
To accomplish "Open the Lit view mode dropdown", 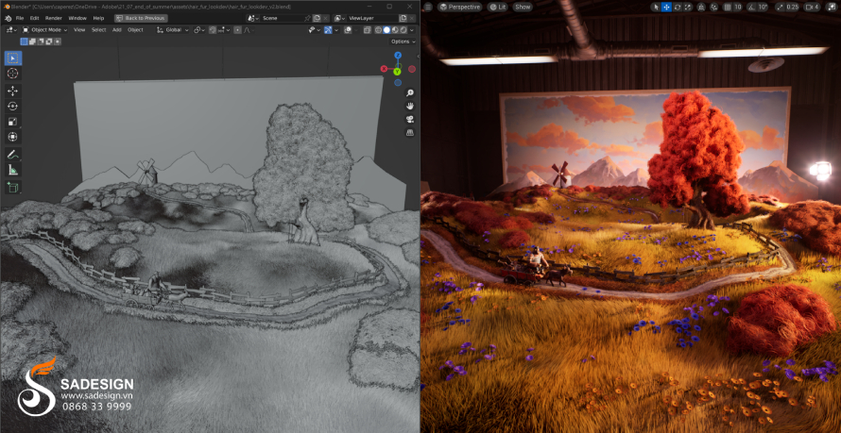I will 497,7.
